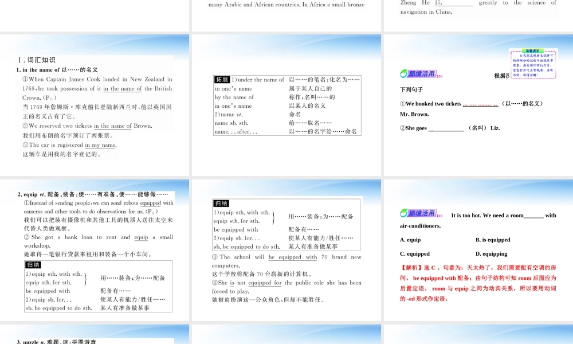573x344 pixels.
Task: Choose answer option 'D. equipping'
Action: pyautogui.click(x=491, y=254)
